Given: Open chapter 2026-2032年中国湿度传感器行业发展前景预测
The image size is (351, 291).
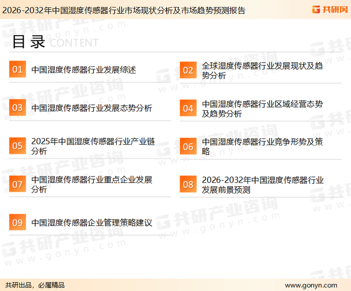Looking at the screenshot, I should [x=263, y=185].
